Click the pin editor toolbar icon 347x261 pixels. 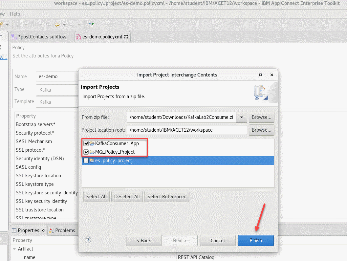pos(91,25)
